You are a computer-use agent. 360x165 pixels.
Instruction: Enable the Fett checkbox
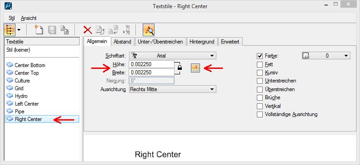click(260, 65)
